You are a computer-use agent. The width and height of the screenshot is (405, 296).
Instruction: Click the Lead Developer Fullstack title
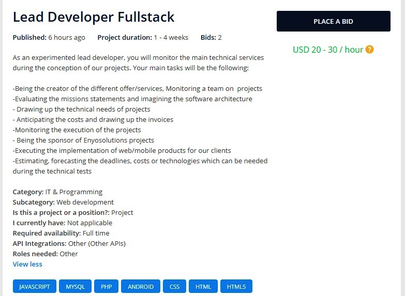94,17
